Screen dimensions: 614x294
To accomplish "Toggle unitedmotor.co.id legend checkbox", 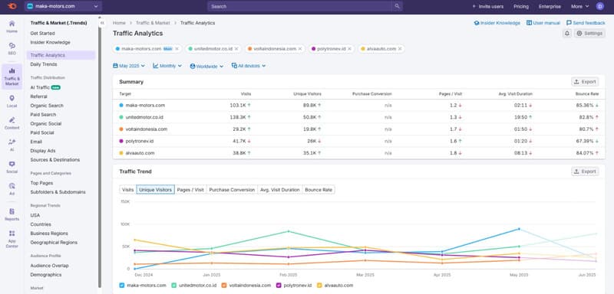I will (174, 286).
